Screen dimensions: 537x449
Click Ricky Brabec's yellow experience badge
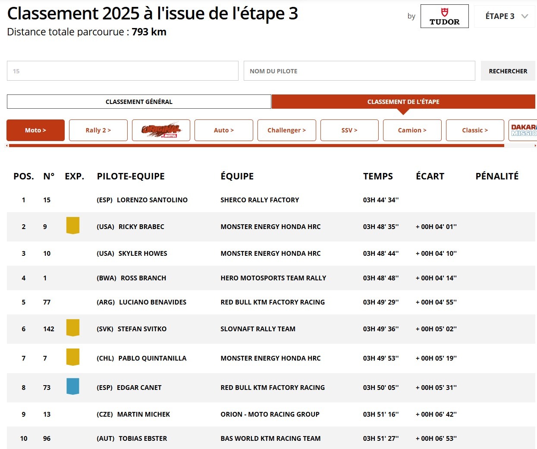pos(72,226)
